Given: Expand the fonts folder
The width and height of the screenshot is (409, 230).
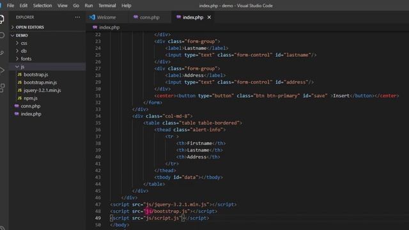Looking at the screenshot, I should click(x=47, y=59).
